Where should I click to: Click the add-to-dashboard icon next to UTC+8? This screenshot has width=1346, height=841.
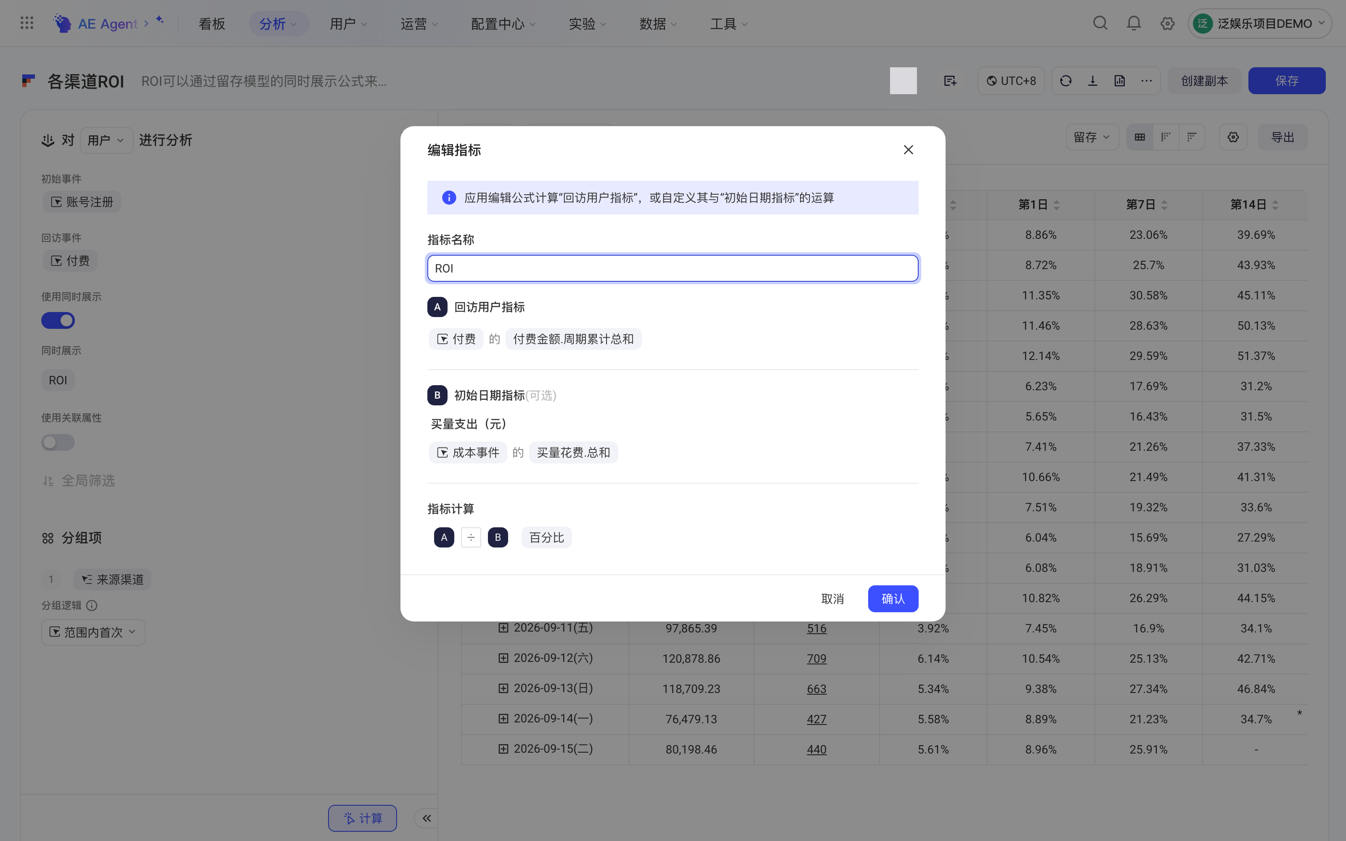pos(950,81)
